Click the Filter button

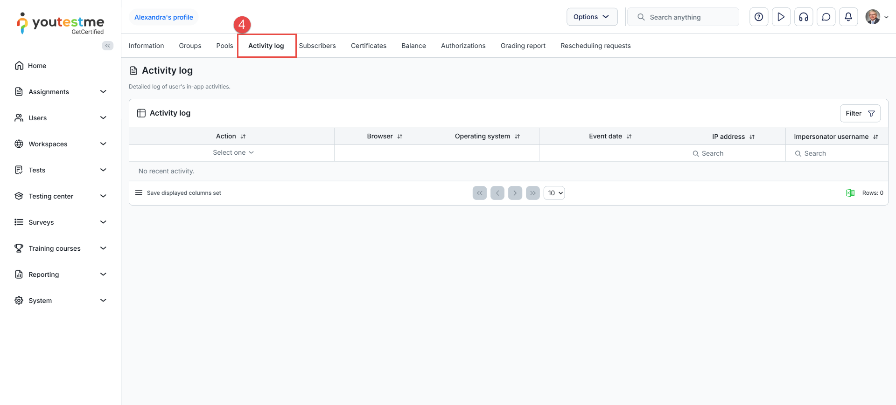click(860, 113)
